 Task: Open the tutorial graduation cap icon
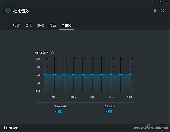tap(155, 11)
